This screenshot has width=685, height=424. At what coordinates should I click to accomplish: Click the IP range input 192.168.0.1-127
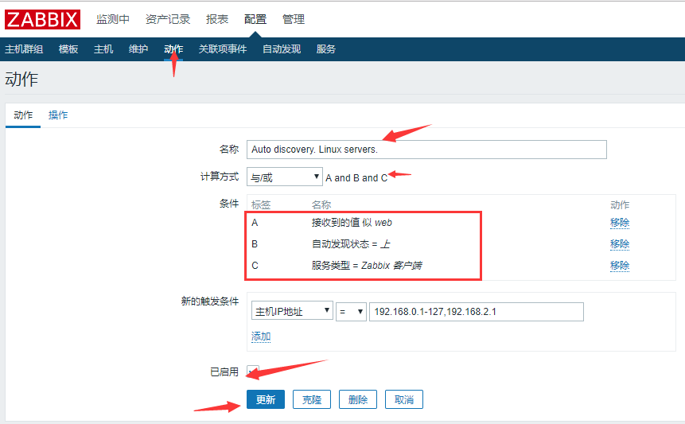coord(477,312)
